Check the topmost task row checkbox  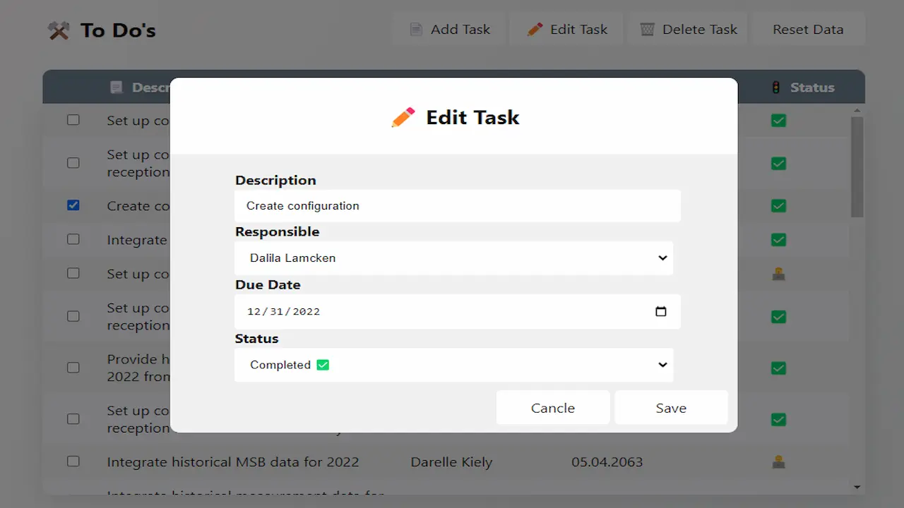click(x=73, y=120)
